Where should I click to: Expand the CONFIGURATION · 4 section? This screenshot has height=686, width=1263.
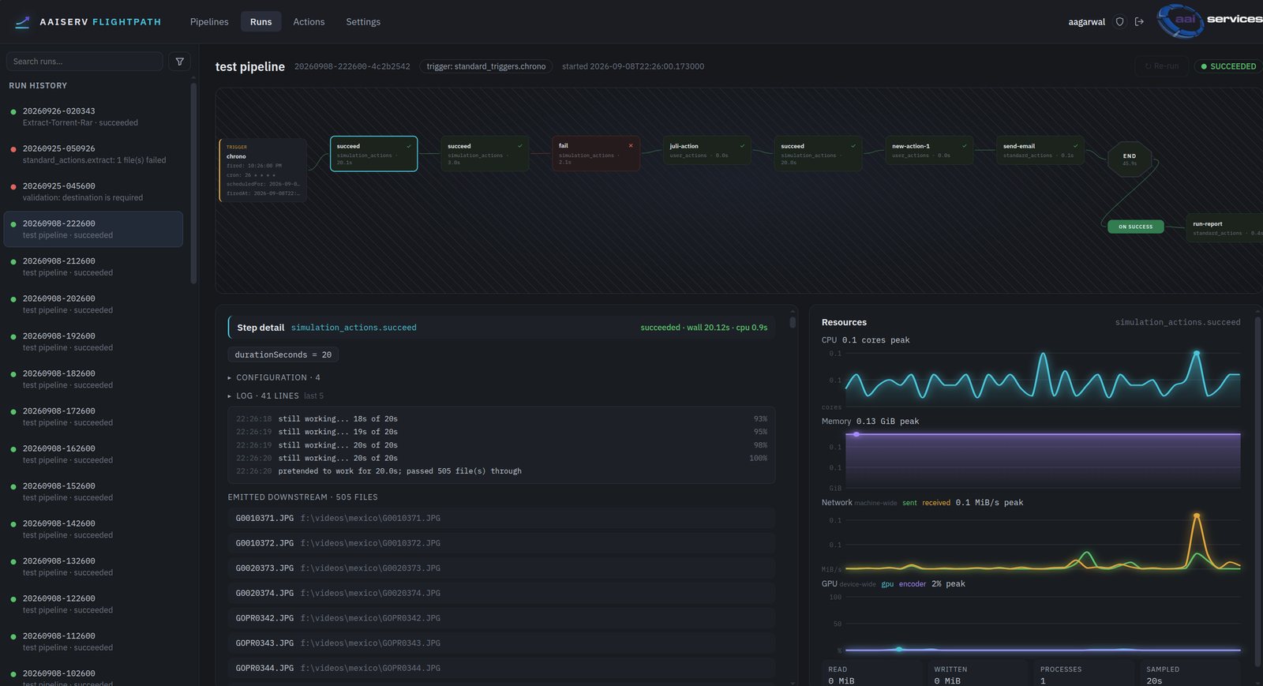(x=274, y=377)
